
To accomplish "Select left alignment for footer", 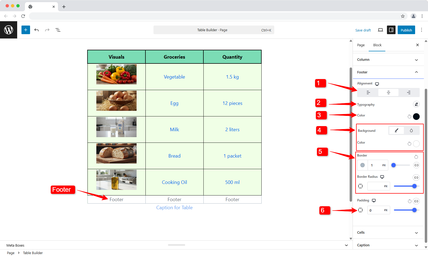I will (x=368, y=93).
